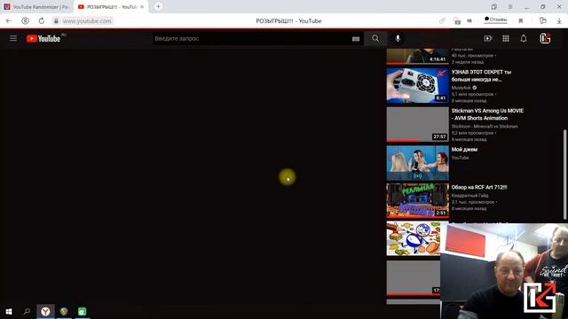Open Stickman VS Among Us MOVIE title

click(x=487, y=114)
